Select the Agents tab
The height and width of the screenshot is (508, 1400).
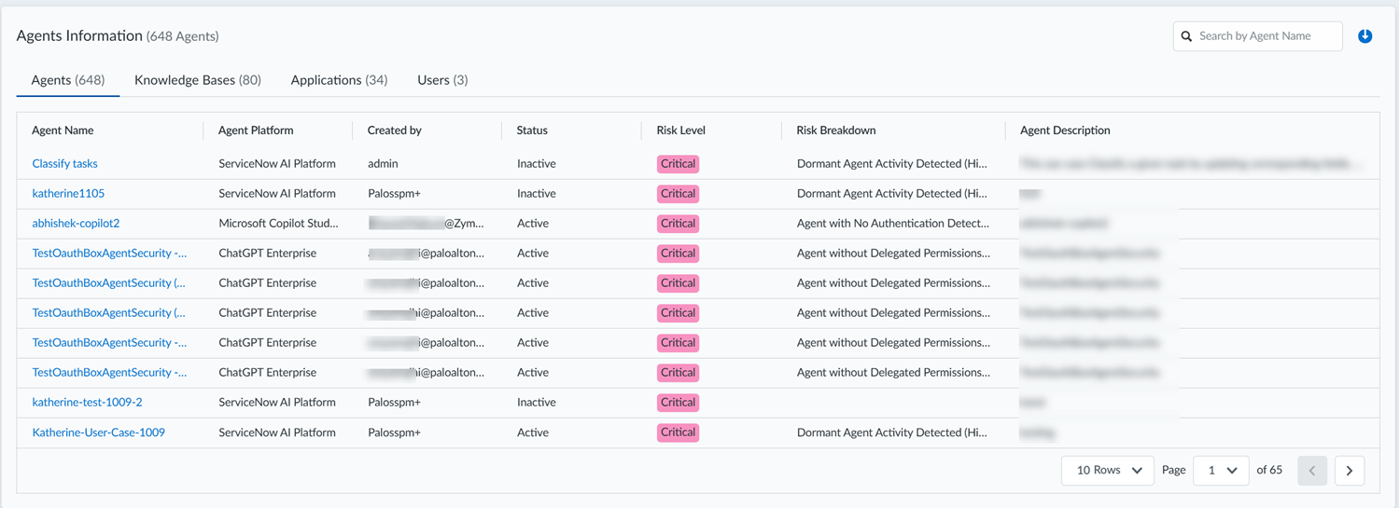[68, 80]
